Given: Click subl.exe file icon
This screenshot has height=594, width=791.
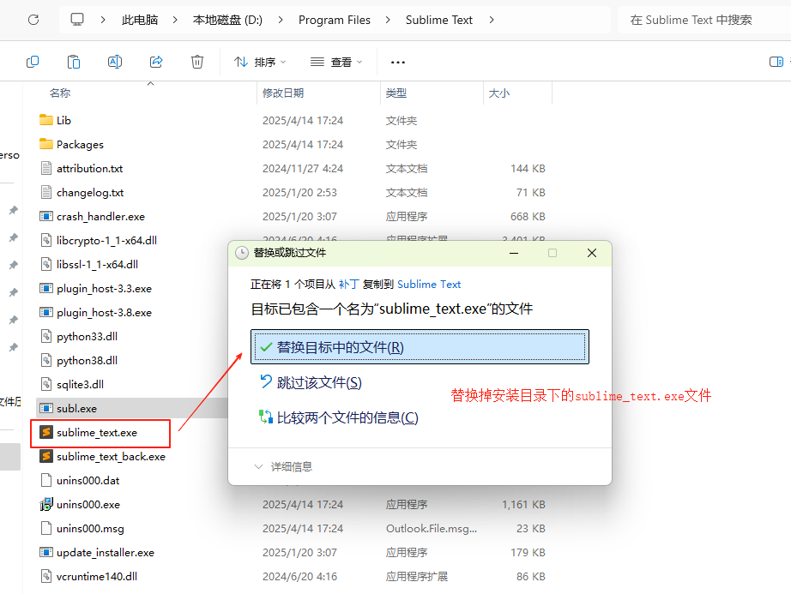Looking at the screenshot, I should point(46,408).
